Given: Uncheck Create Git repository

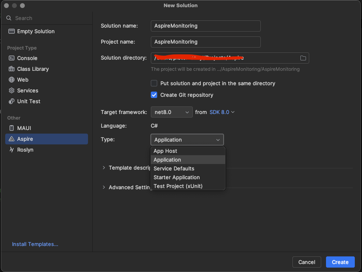Looking at the screenshot, I should pos(154,95).
